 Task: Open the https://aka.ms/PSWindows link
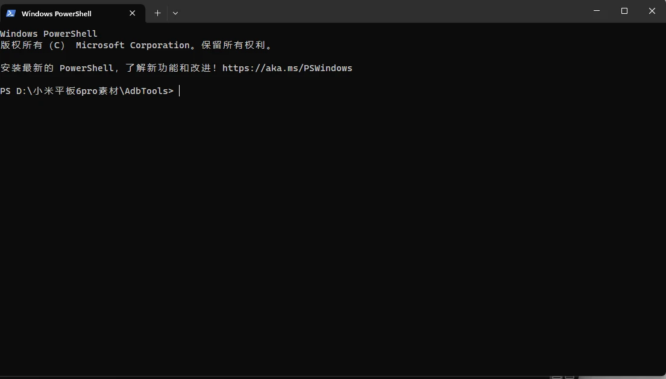(287, 68)
